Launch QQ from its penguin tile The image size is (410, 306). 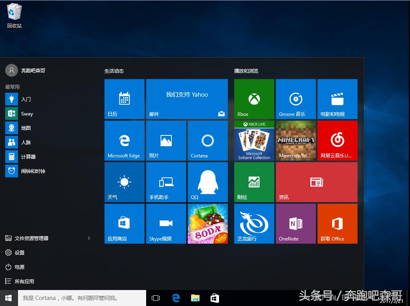pos(207,182)
